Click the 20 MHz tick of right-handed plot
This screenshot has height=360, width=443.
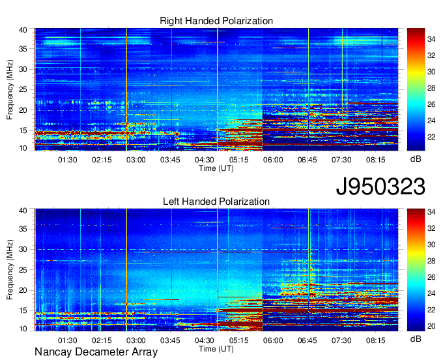[23, 110]
